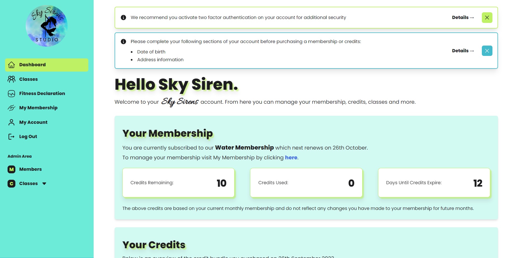Click the Log Out arrow icon
Viewport: 519px width, 258px height.
pyautogui.click(x=11, y=136)
